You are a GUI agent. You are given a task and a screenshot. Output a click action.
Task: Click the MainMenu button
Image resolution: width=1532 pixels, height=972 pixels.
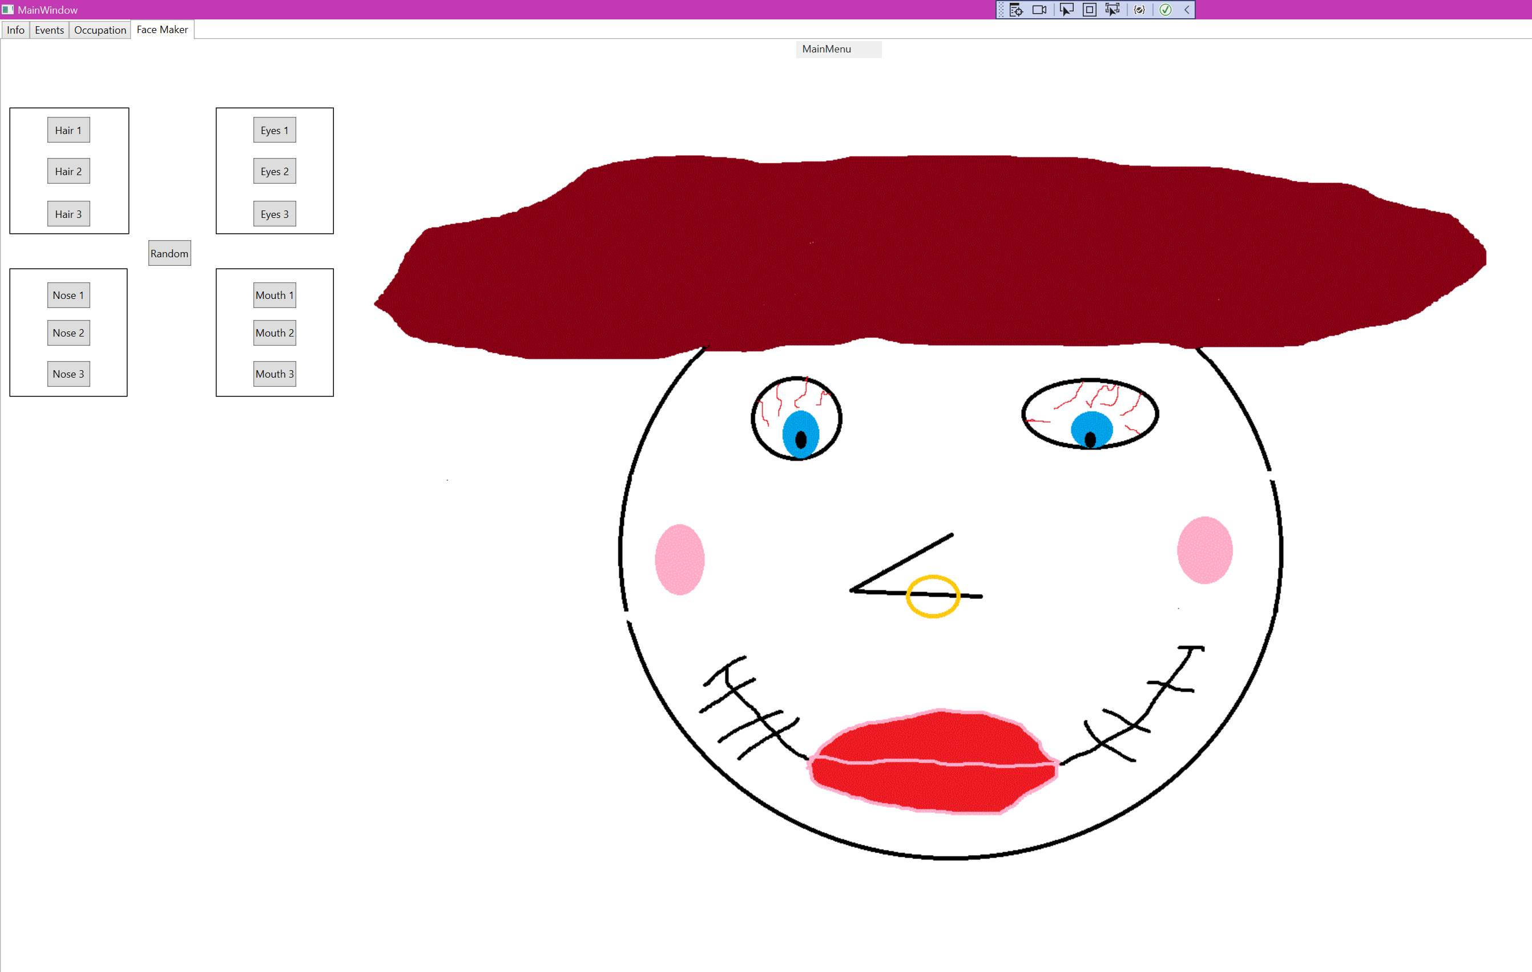point(838,49)
